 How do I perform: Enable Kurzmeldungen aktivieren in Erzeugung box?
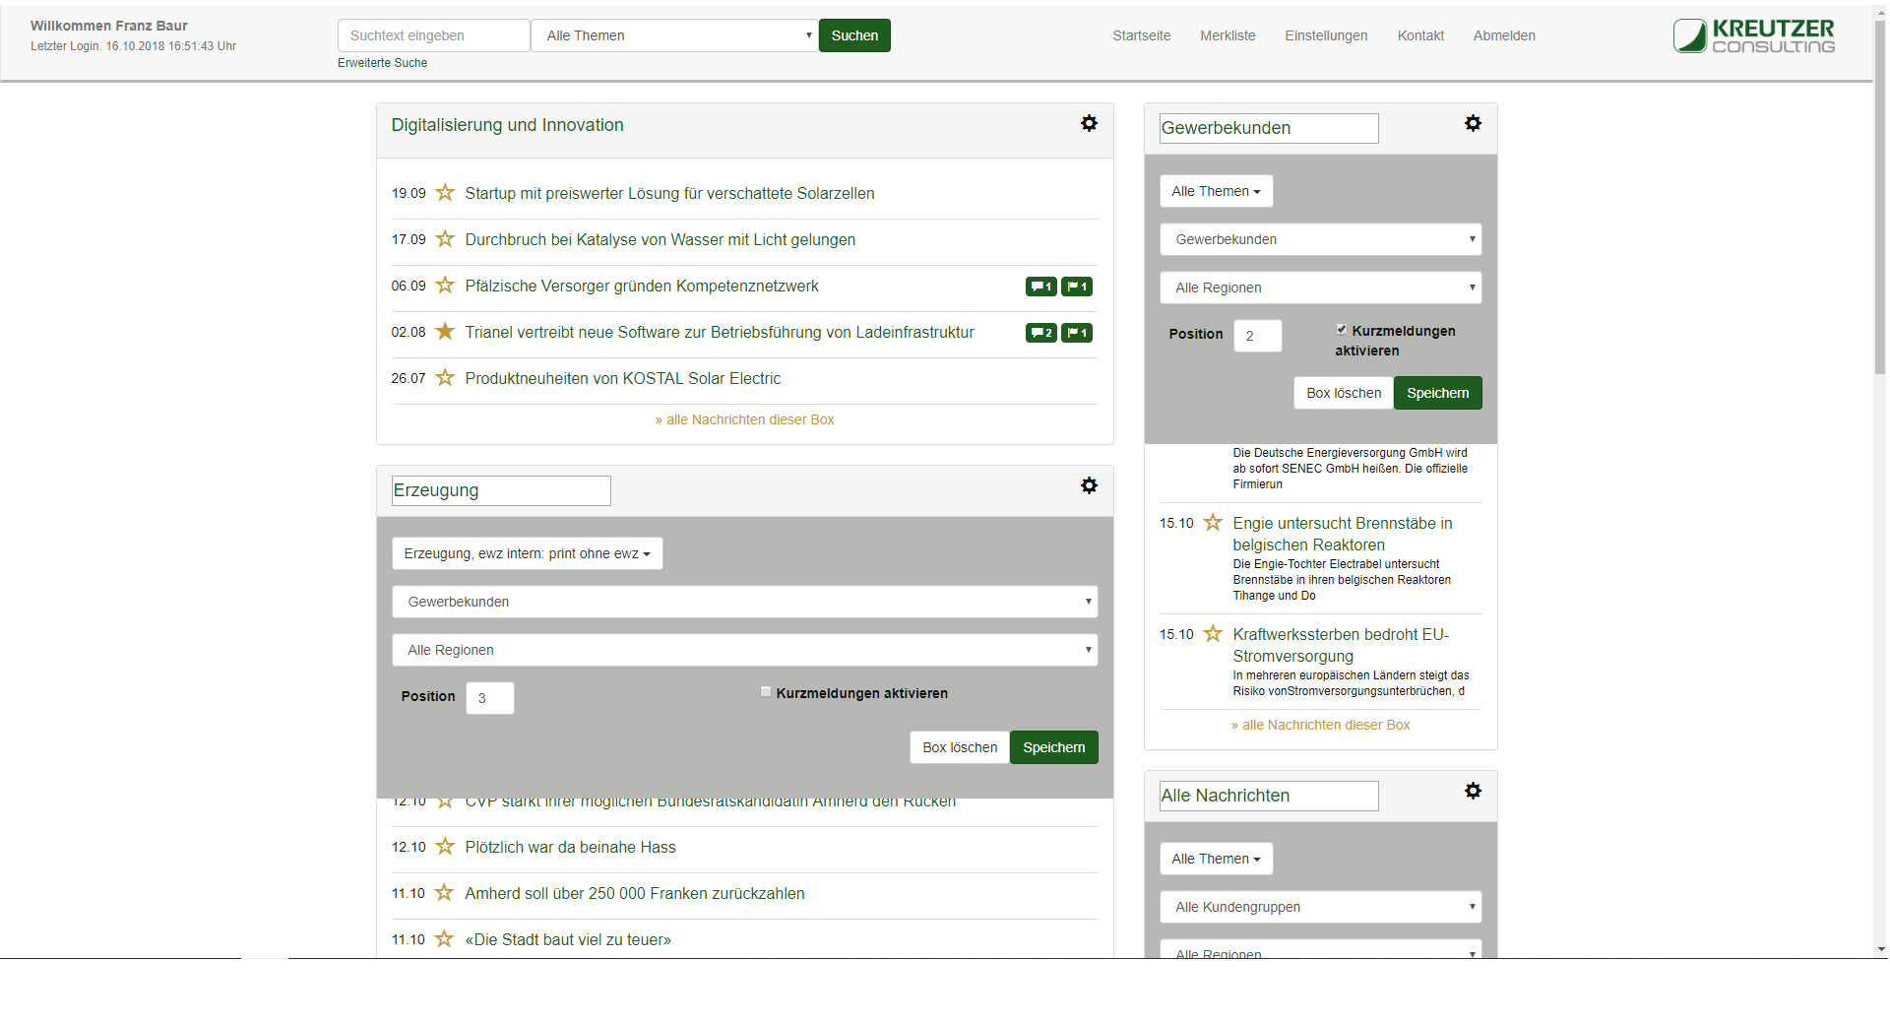766,692
